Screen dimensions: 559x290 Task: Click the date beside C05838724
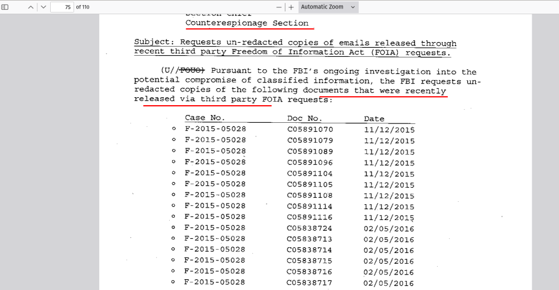[389, 229]
